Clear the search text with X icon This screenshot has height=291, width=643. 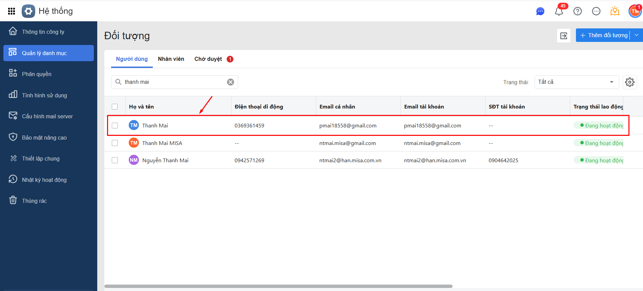(230, 82)
